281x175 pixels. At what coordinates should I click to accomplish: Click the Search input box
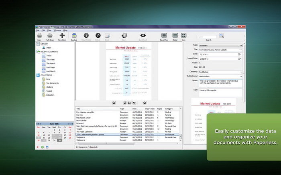(x=206, y=37)
